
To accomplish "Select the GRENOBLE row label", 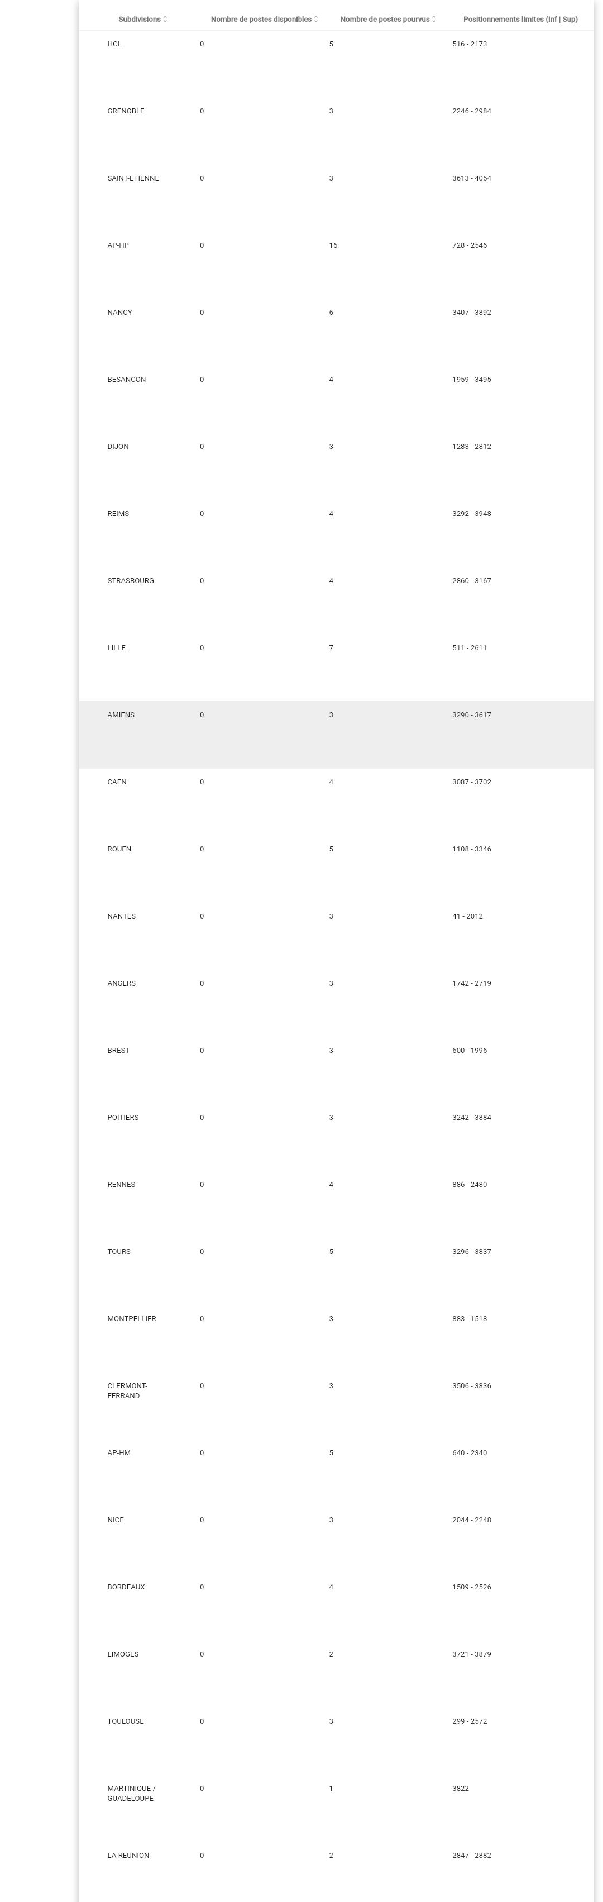I will coord(126,111).
